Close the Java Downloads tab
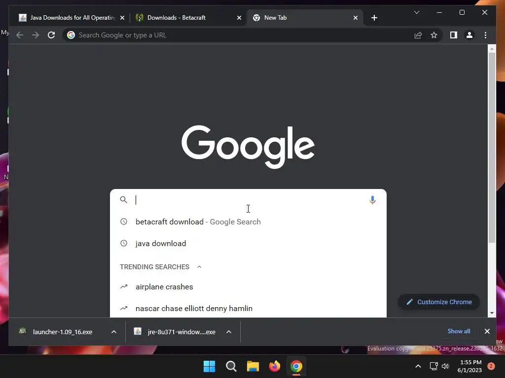505x378 pixels. pos(122,18)
